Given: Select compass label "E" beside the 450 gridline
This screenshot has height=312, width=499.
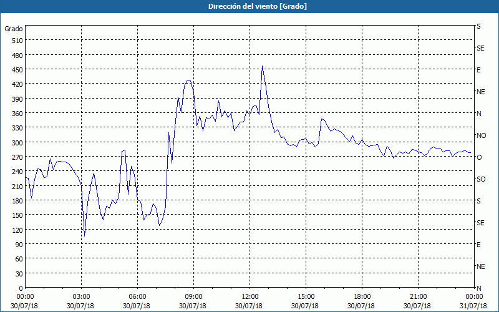Looking at the screenshot, I should pos(478,70).
